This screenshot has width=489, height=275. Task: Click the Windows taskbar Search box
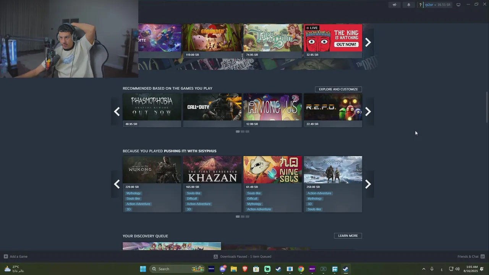click(x=176, y=269)
